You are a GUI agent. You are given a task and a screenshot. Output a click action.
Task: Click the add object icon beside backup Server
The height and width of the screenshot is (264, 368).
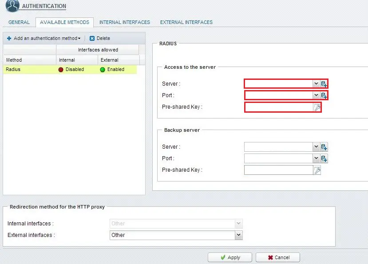click(x=324, y=147)
